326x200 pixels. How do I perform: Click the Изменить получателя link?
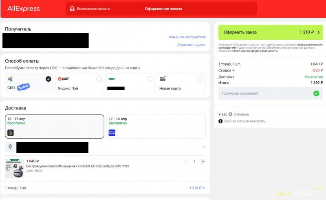[187, 37]
